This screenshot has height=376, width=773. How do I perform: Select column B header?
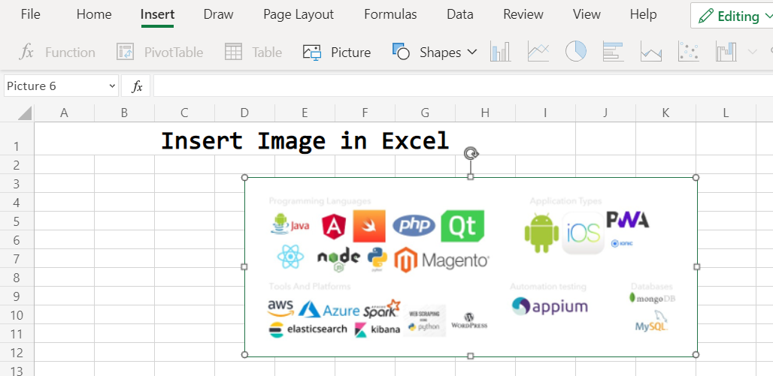point(124,113)
